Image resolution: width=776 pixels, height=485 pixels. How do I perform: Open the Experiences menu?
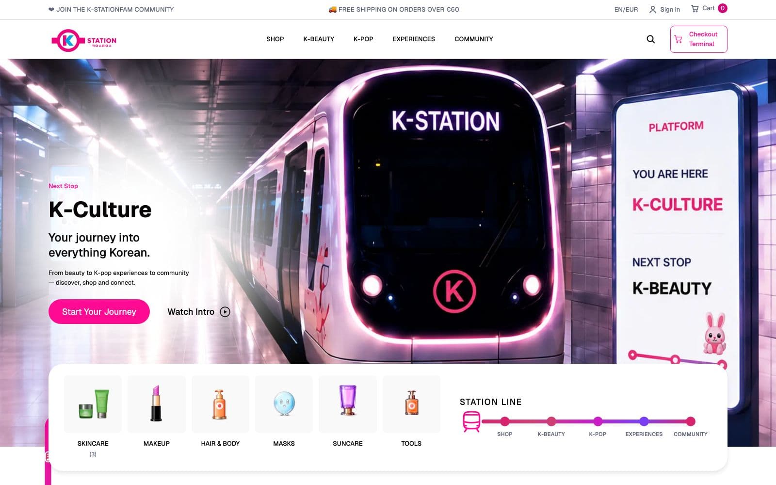point(414,39)
